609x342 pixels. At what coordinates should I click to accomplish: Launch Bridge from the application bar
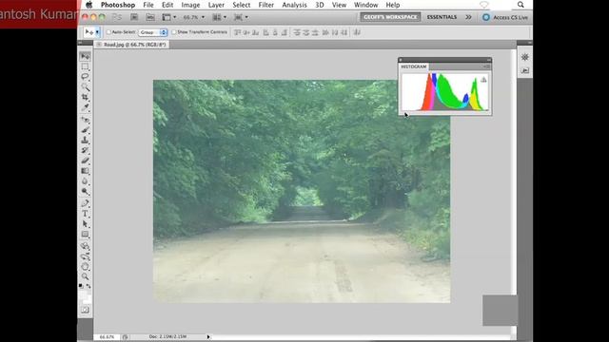(134, 17)
